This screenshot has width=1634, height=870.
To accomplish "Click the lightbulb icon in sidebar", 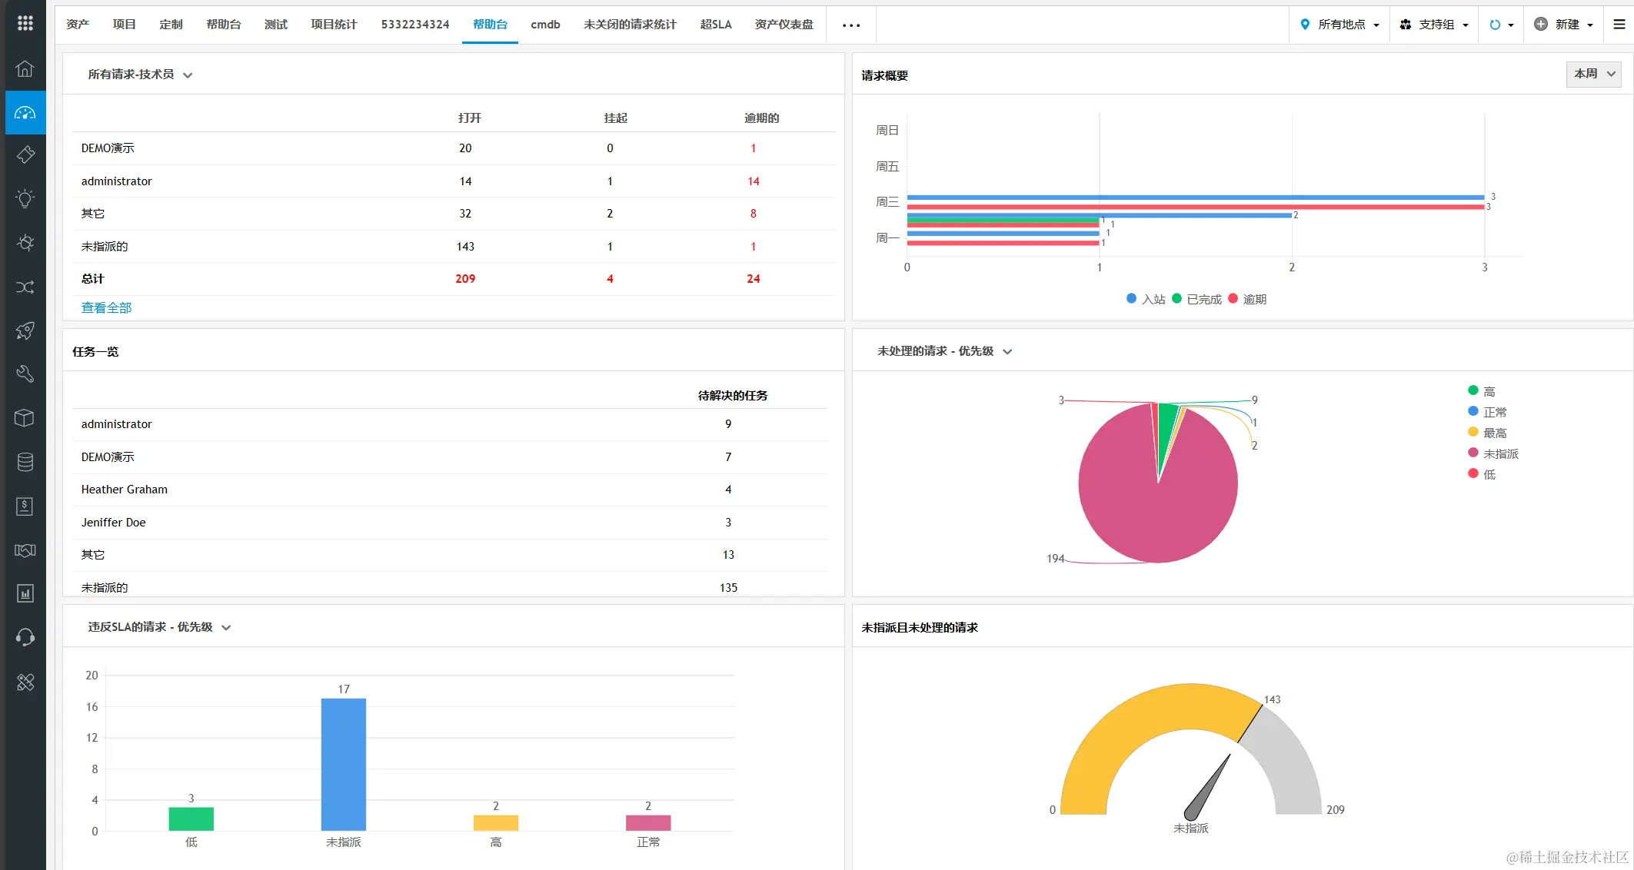I will click(x=25, y=199).
